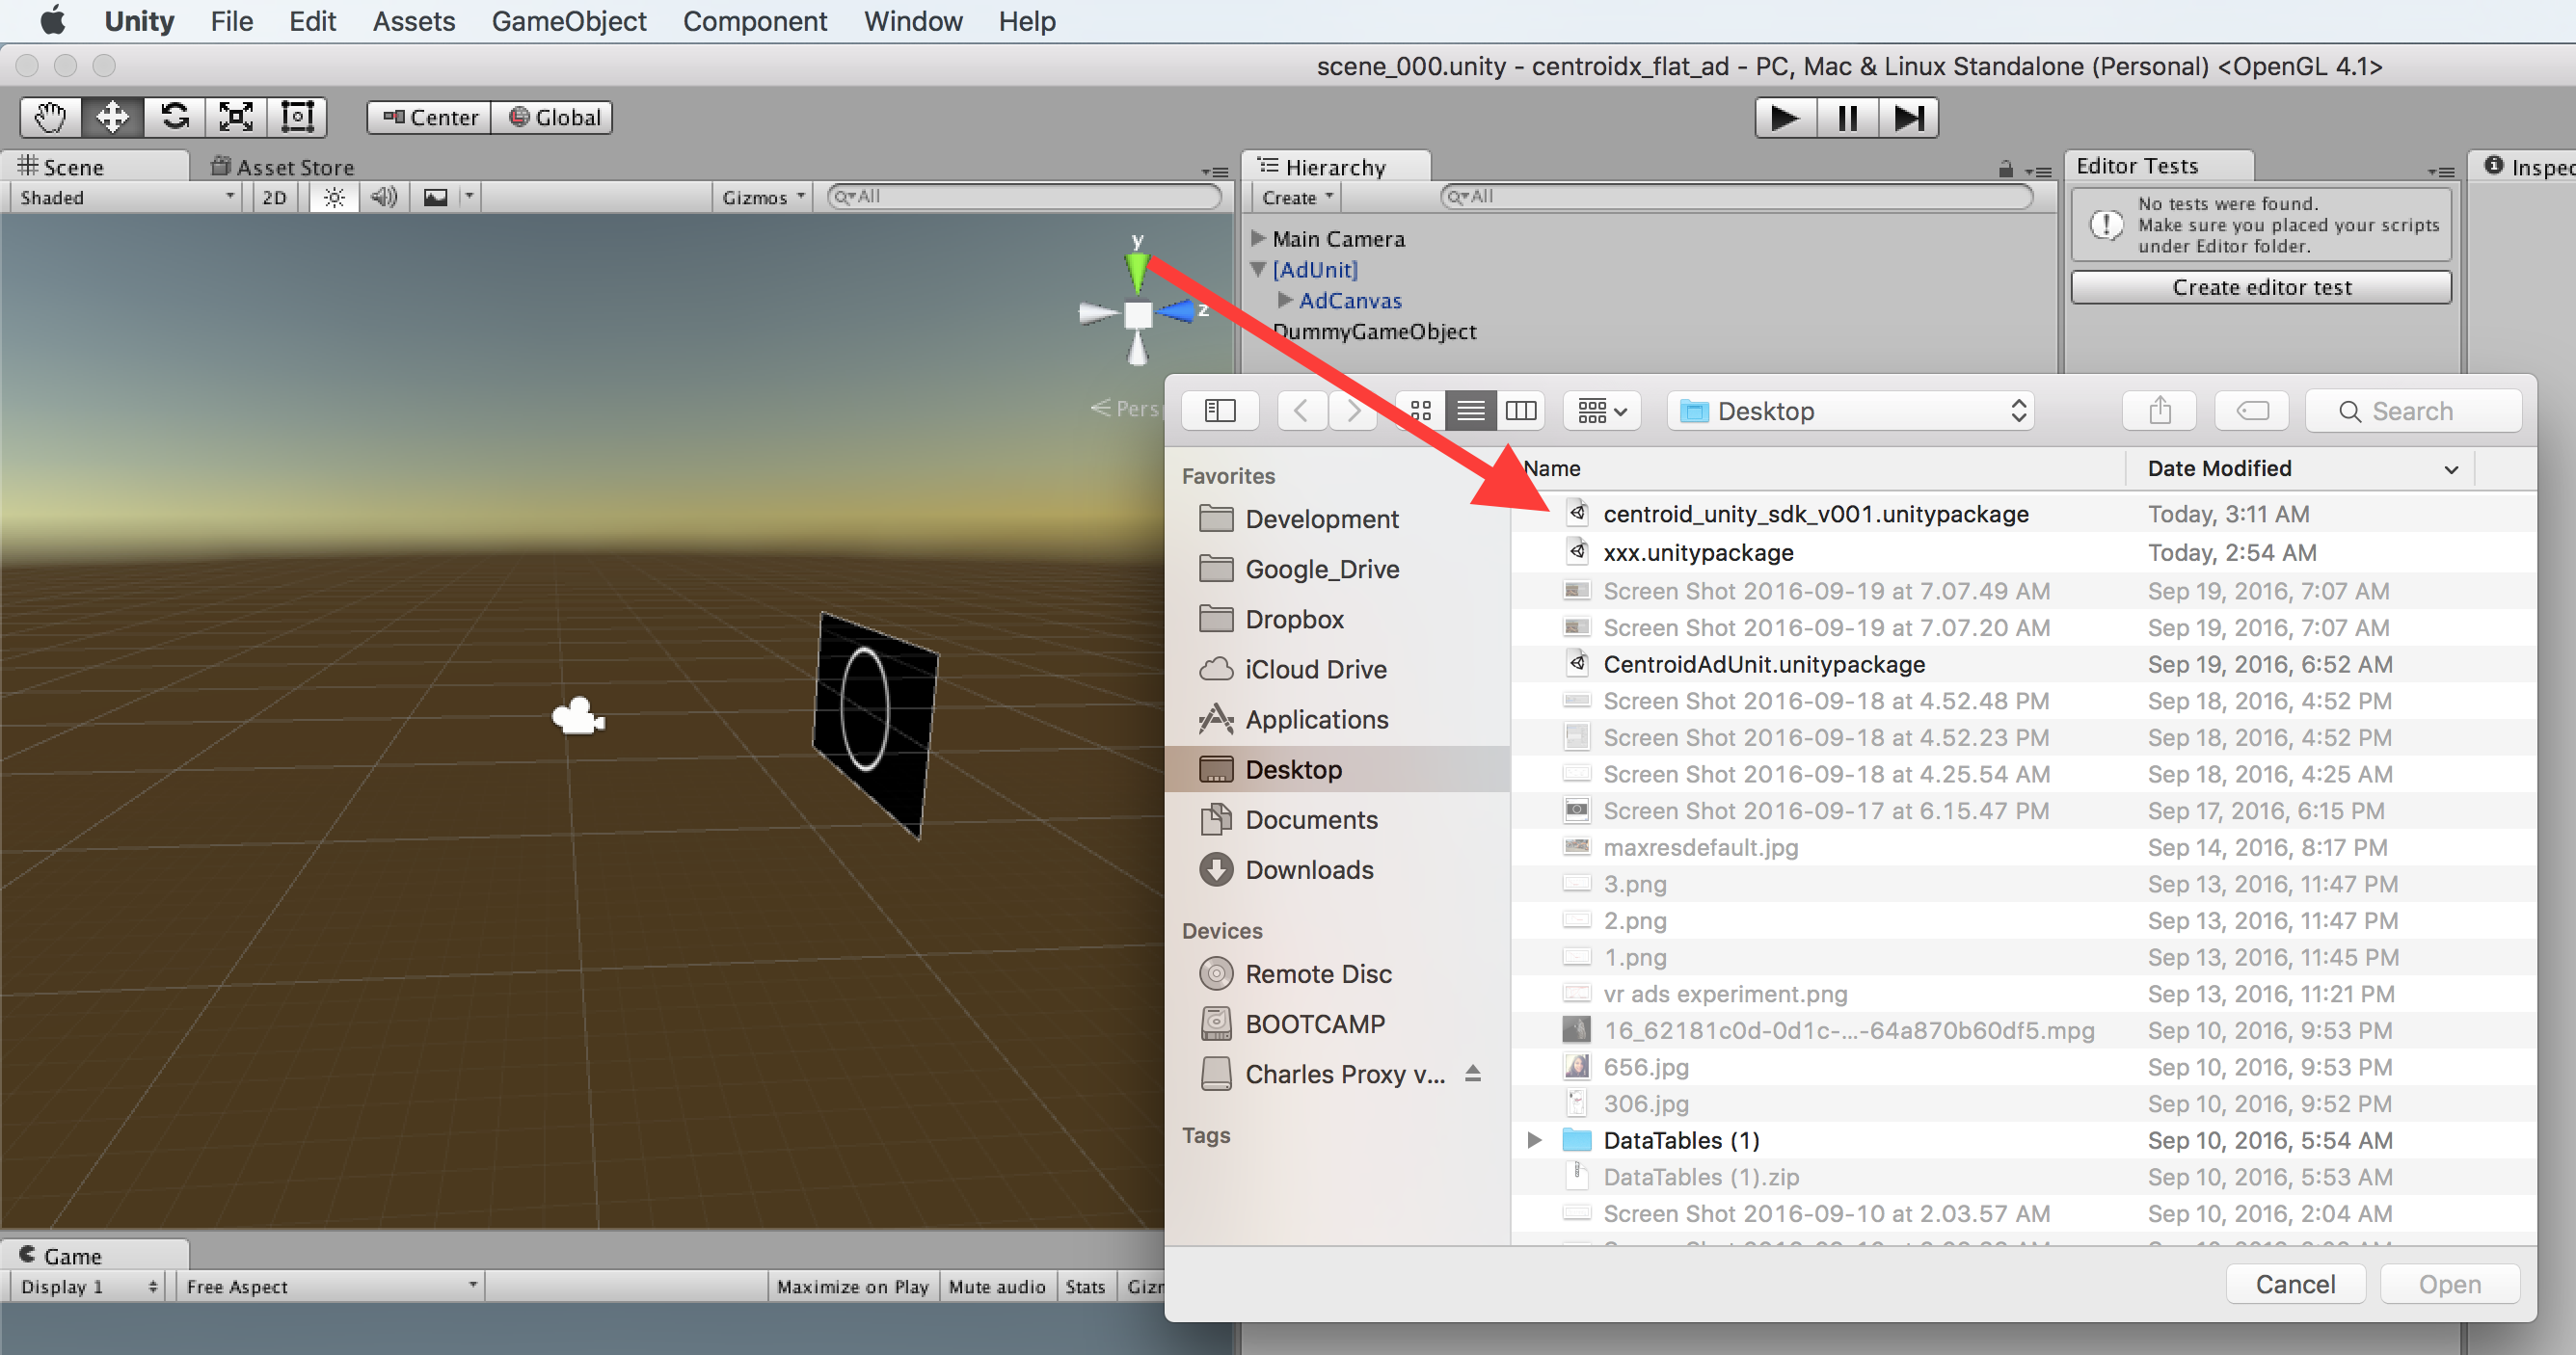Click the Hierarchy search field

click(1737, 197)
